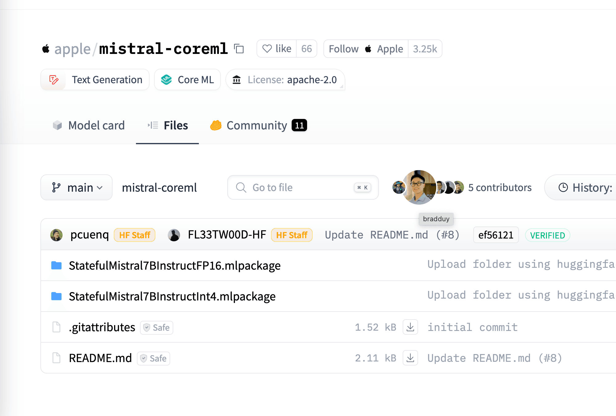Click FL33TW00D-HF's avatar image

(174, 235)
